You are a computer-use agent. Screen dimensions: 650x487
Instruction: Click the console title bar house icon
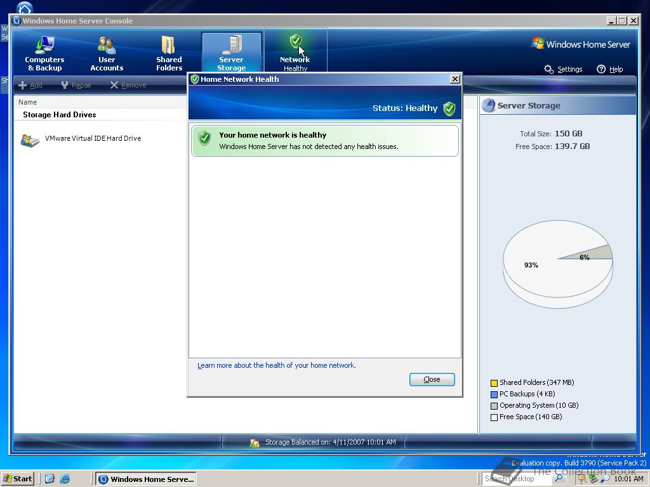coord(17,21)
